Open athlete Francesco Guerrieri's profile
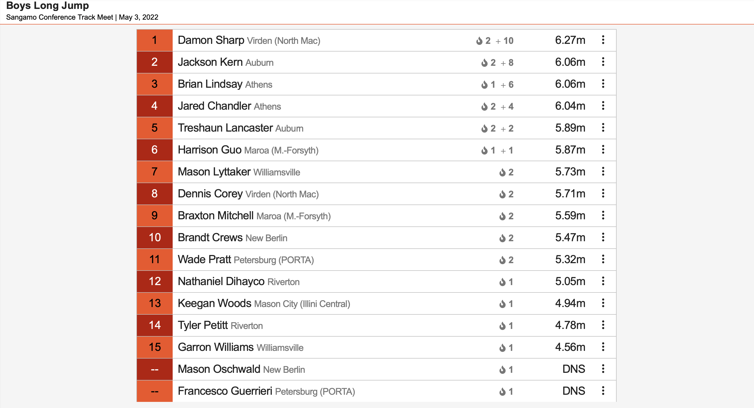This screenshot has height=408, width=754. click(225, 391)
